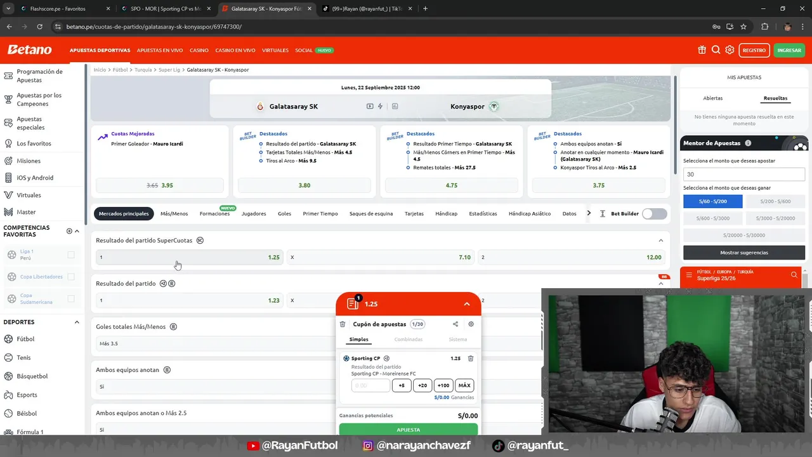Open betslip settings gear
This screenshot has width=812, height=457.
pos(471,324)
